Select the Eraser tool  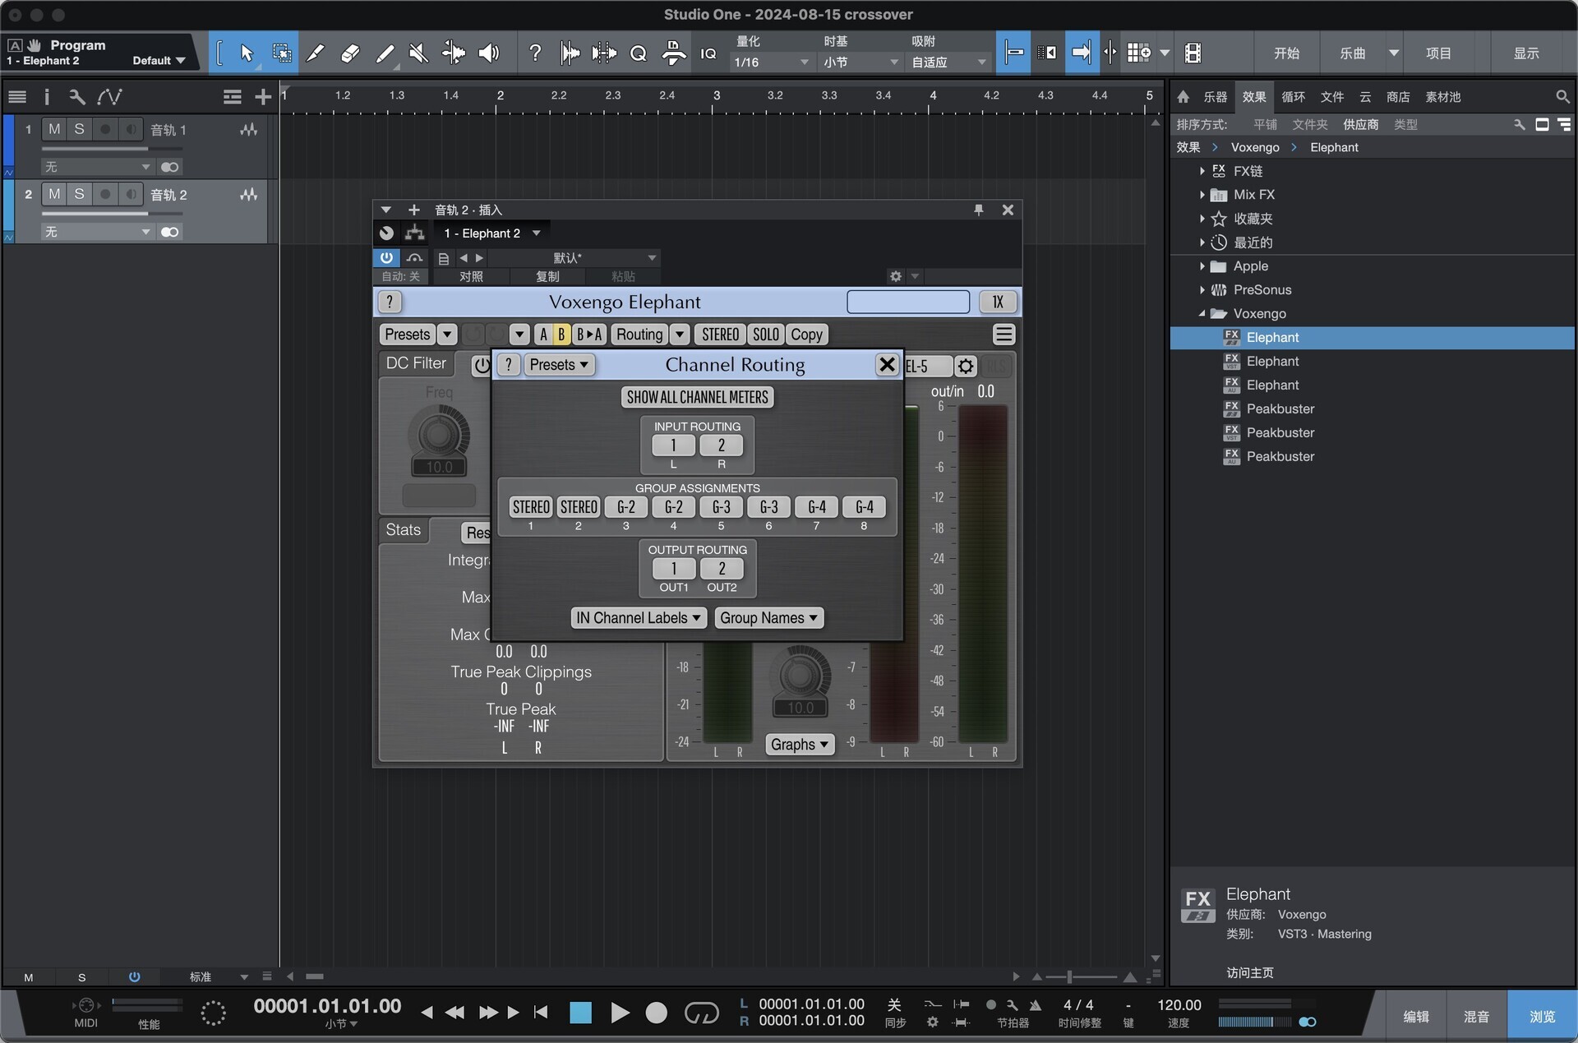pos(349,53)
